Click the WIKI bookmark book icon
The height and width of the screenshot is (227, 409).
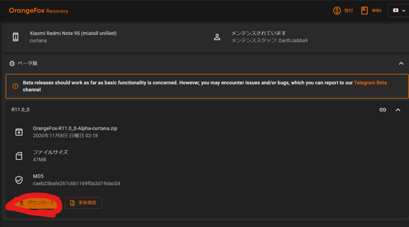[x=365, y=11]
